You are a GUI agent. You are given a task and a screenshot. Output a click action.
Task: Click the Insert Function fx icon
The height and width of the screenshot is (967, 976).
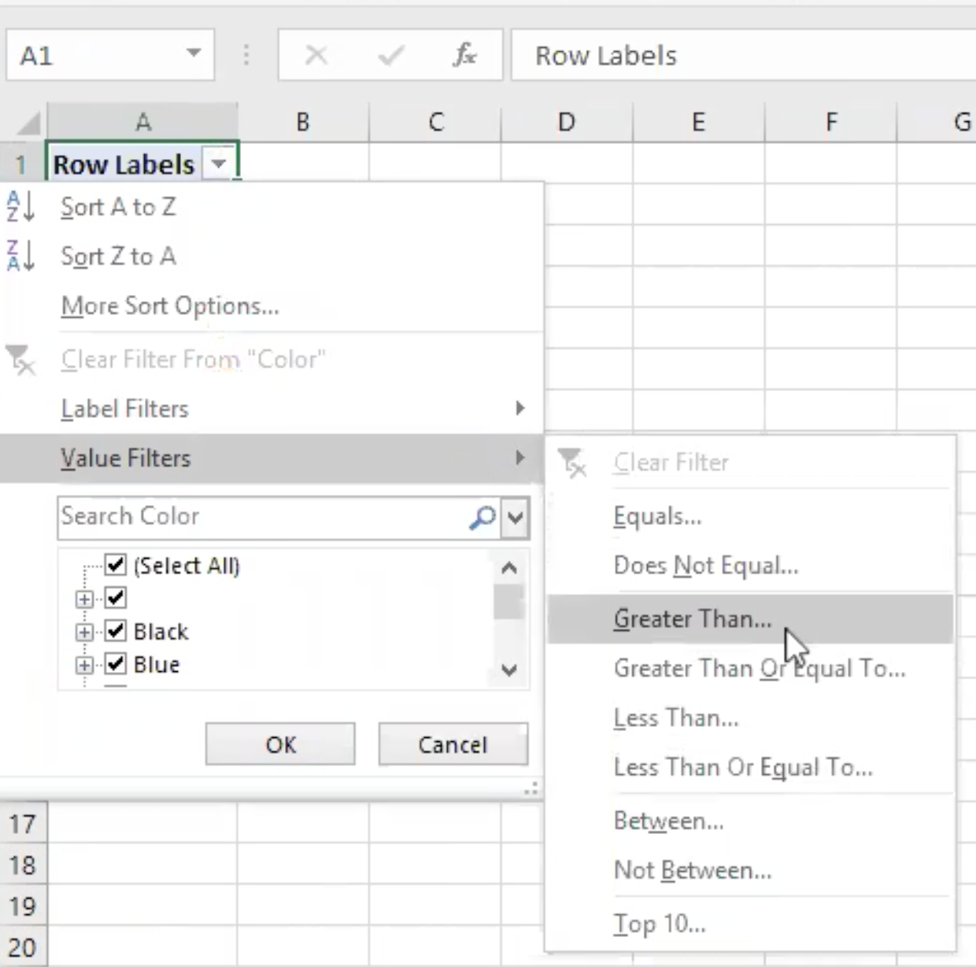[465, 55]
